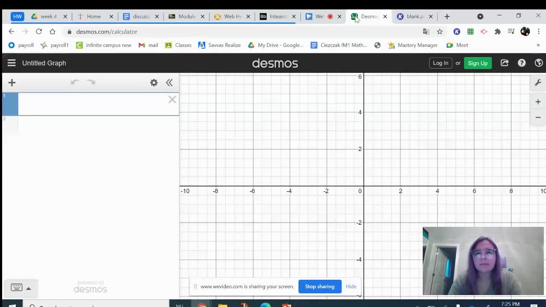Go back to the previous page
The width and height of the screenshot is (546, 307).
tap(12, 32)
